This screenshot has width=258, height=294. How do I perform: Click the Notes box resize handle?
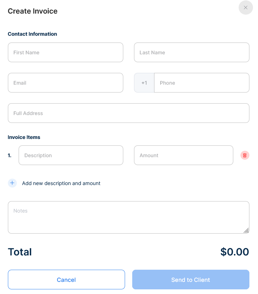click(x=246, y=230)
